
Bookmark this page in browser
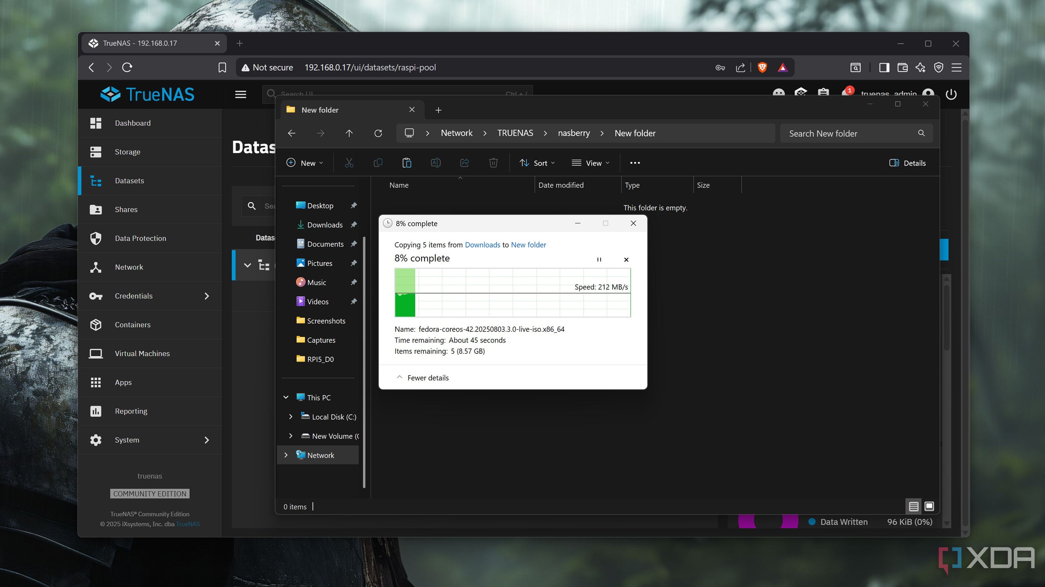point(222,67)
